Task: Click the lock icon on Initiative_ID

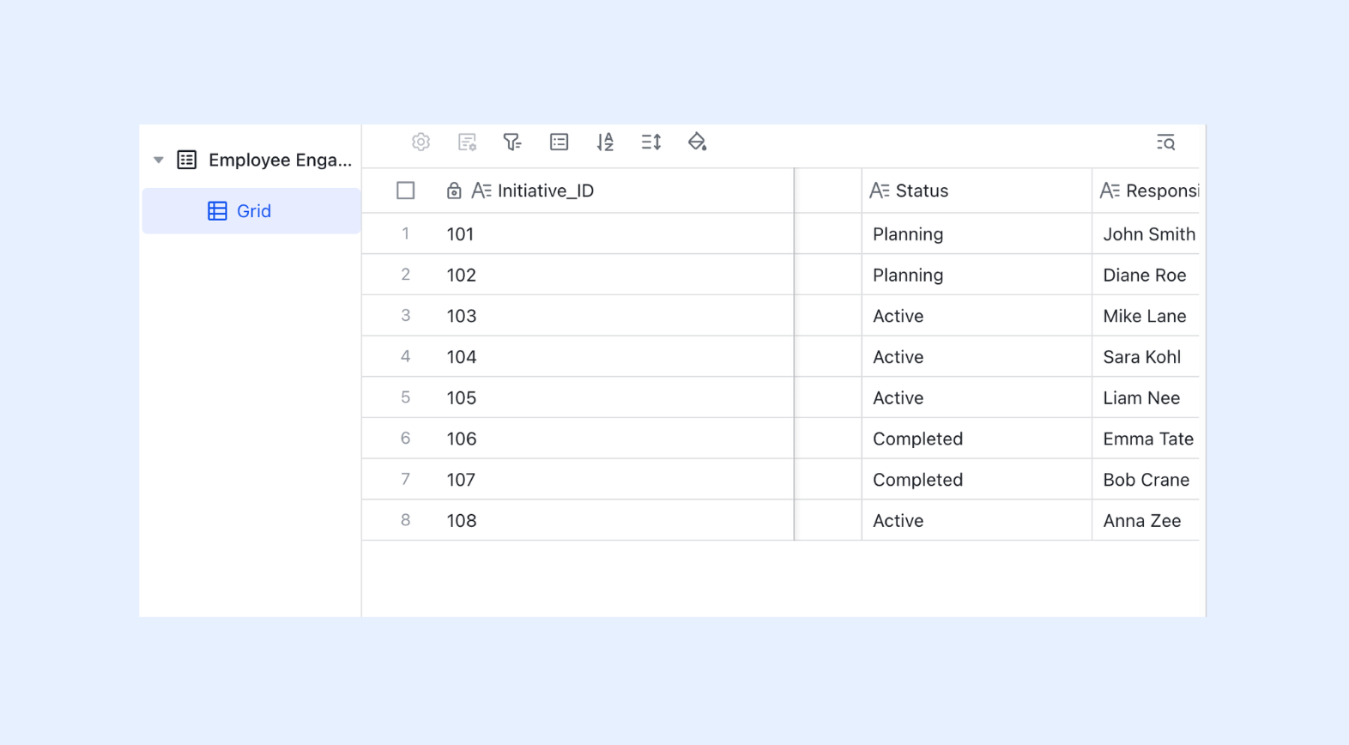Action: [454, 191]
